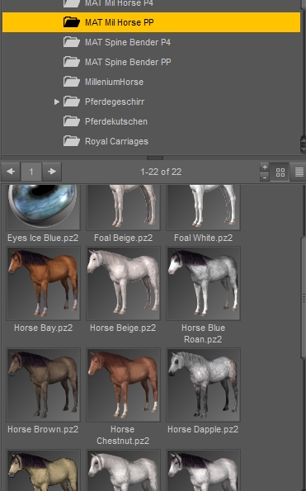Select Horse Beige.pz2 thumbnail
This screenshot has width=306, height=491.
123,283
